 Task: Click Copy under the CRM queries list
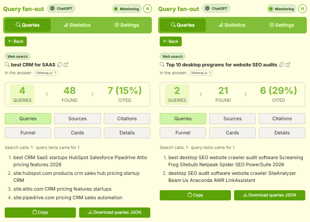coord(41,212)
